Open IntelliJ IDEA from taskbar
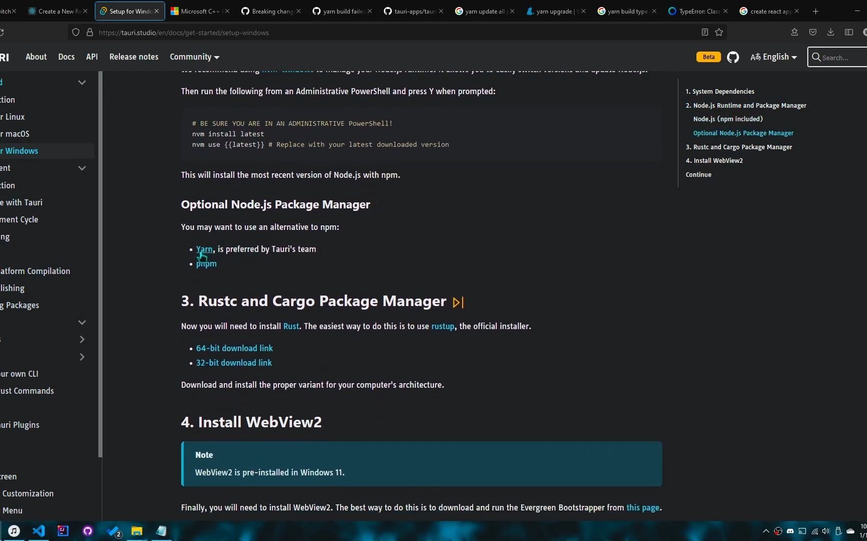 [x=63, y=531]
